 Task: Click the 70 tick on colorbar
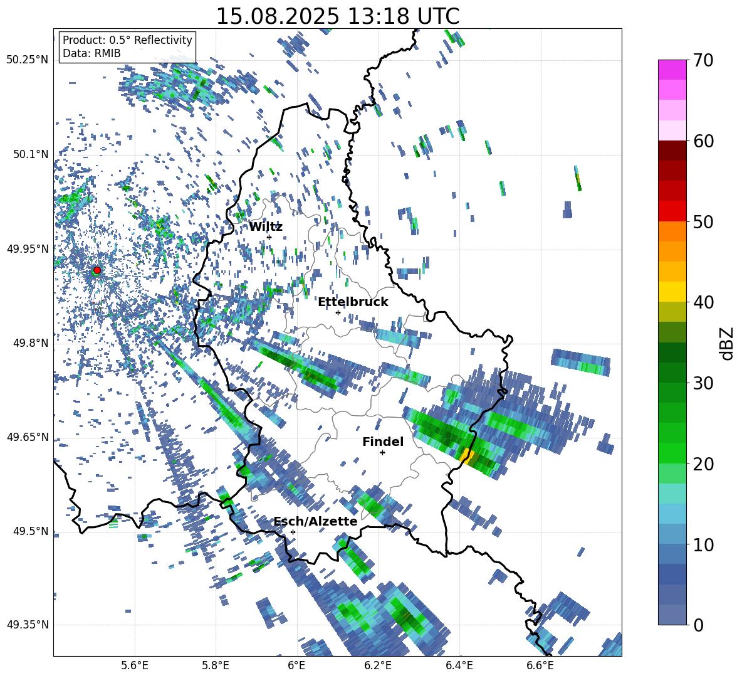click(x=703, y=61)
